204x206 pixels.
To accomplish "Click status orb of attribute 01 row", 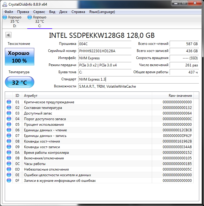I will [9, 102].
